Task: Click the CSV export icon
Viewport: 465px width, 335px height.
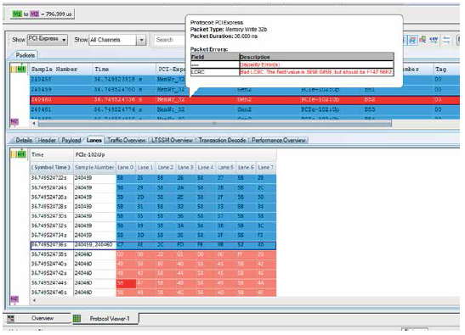Action: pos(434,40)
